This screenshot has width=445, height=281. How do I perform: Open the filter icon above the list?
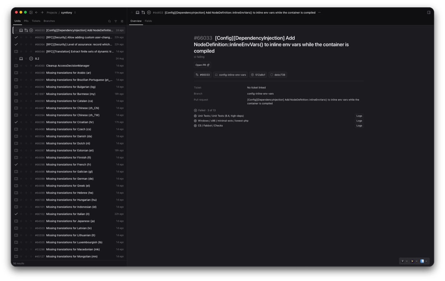click(x=116, y=21)
